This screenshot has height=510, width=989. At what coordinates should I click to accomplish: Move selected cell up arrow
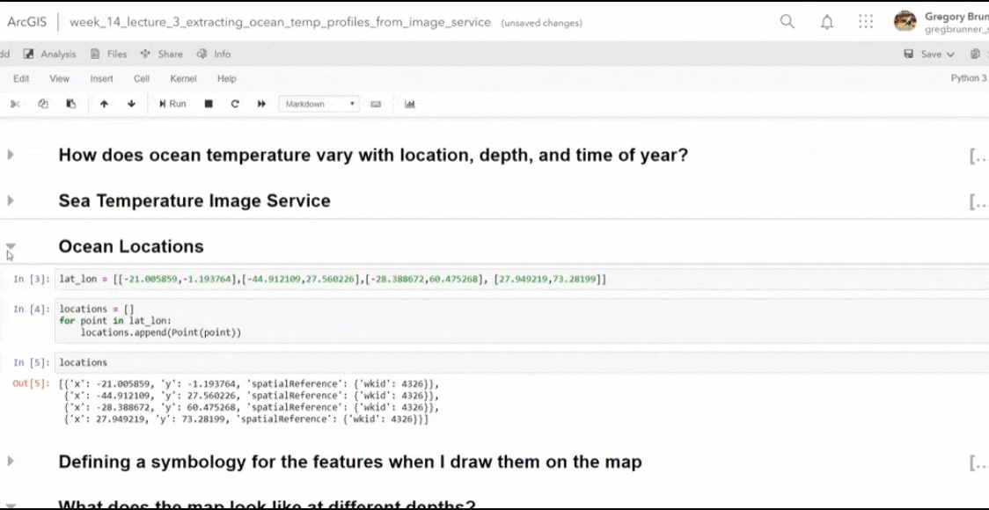[104, 104]
